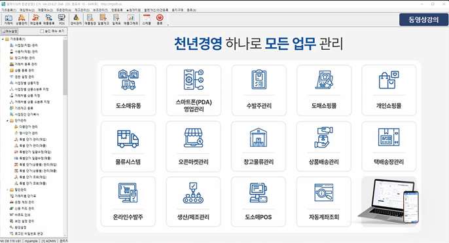Open 창고(차량) 관리 tree item
The image size is (449, 243).
coord(22,58)
